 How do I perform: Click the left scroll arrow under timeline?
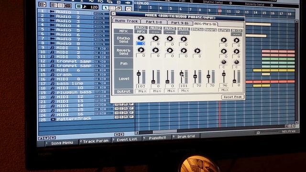[137, 133]
